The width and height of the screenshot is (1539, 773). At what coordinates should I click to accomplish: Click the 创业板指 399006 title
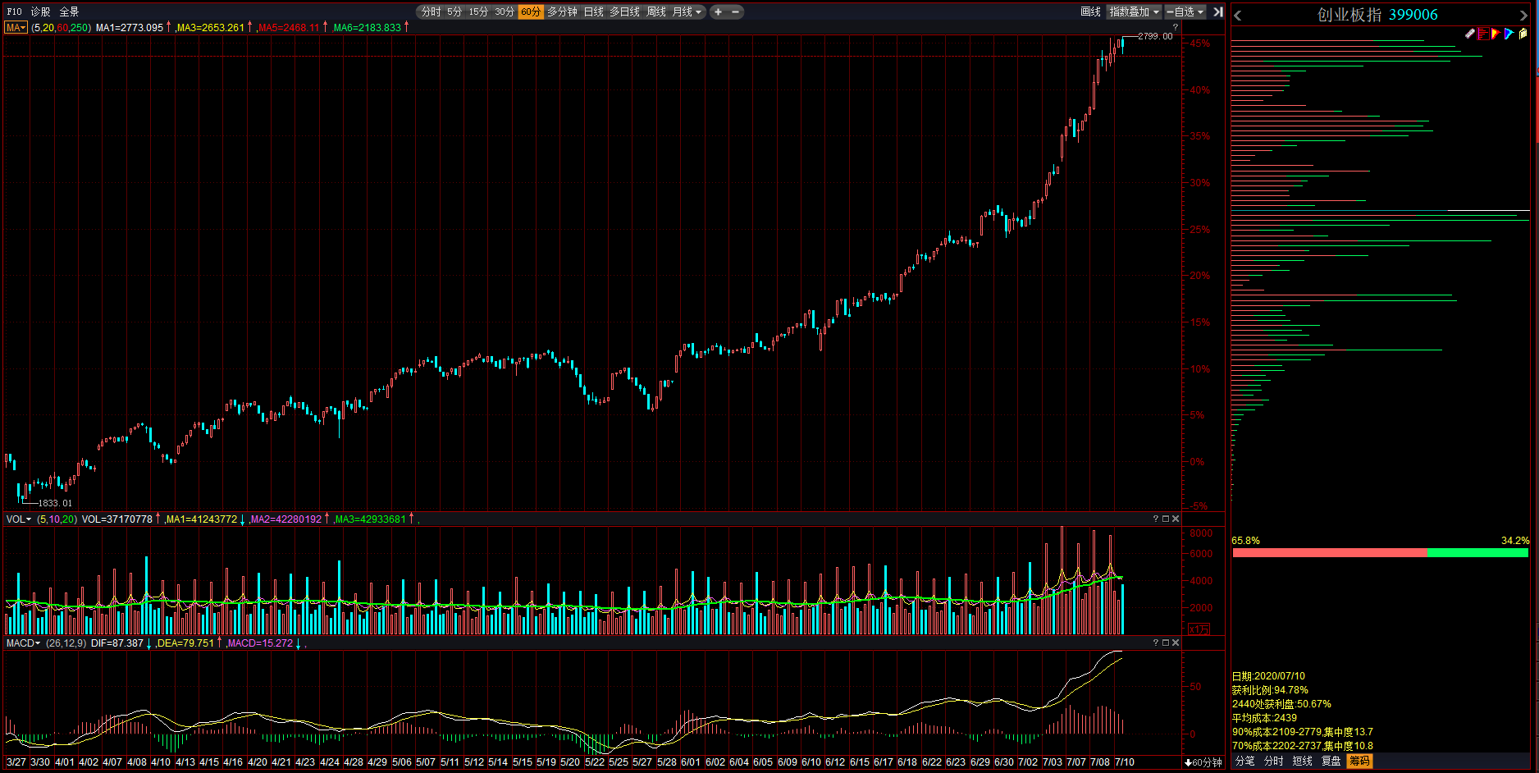click(x=1377, y=15)
